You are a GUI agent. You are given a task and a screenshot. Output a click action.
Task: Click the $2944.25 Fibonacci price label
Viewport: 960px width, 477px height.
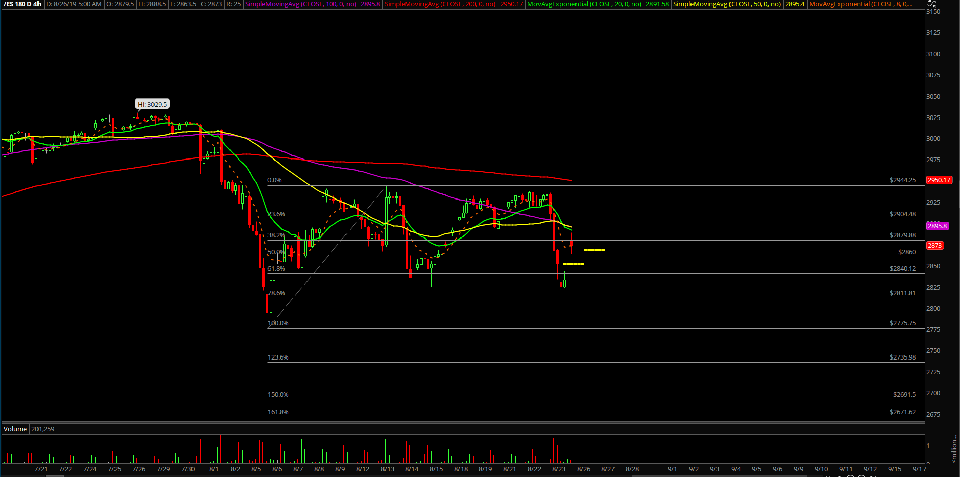(903, 180)
